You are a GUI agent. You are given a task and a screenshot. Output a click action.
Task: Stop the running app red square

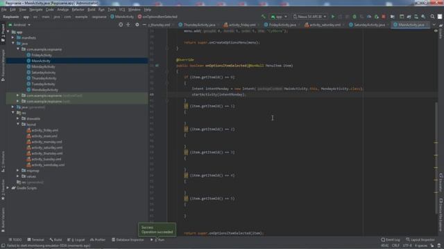click(384, 17)
